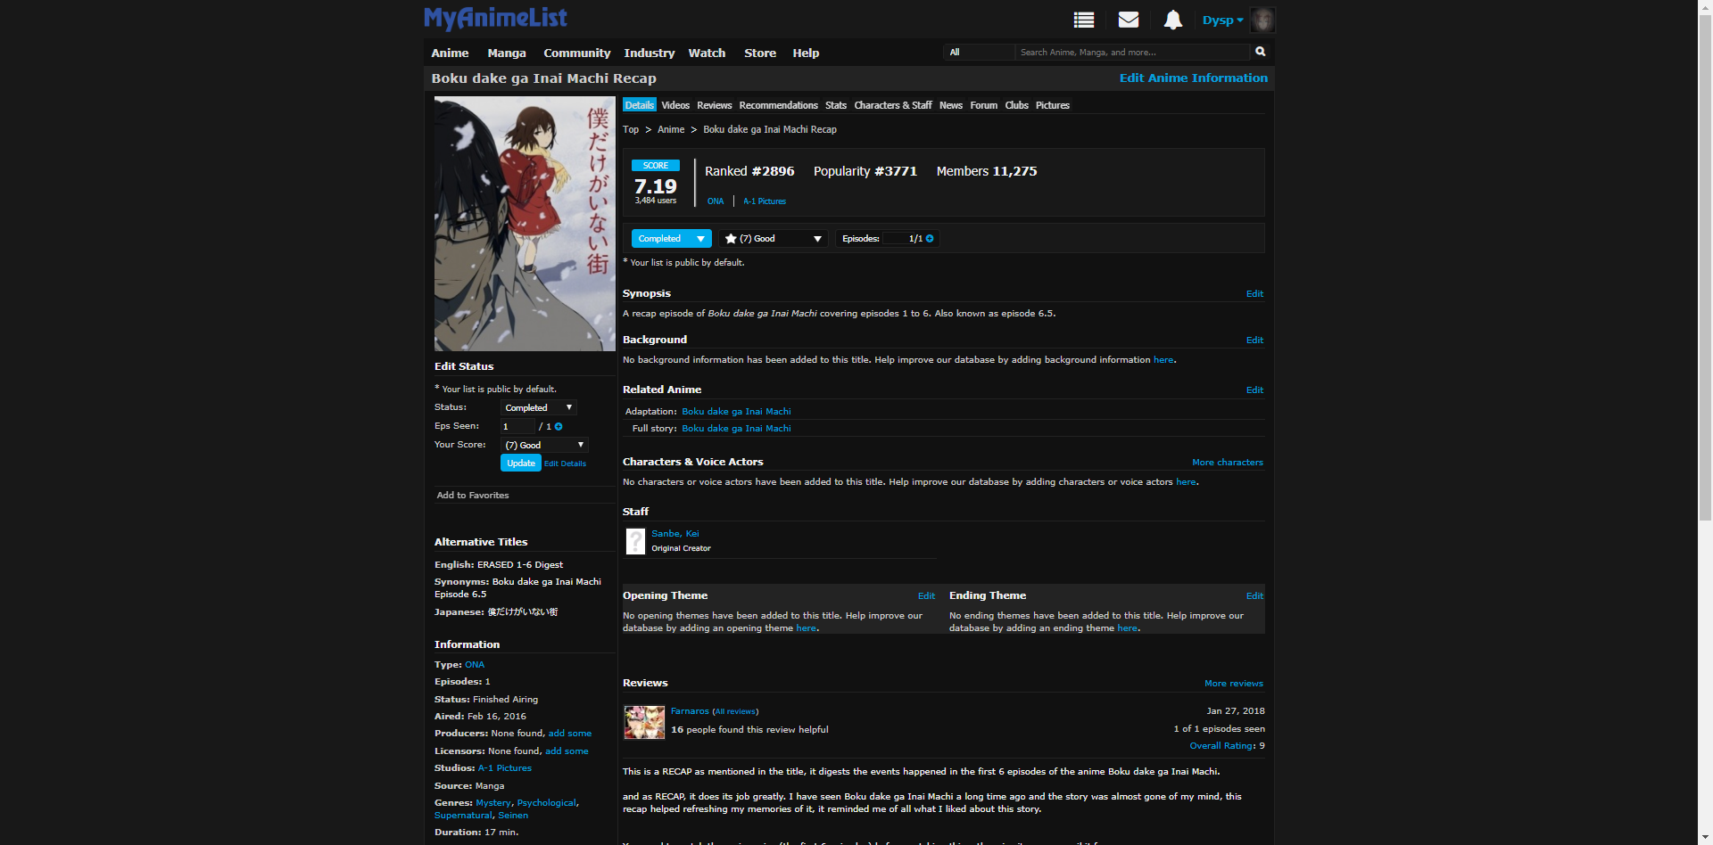Viewport: 1713px width, 845px height.
Task: Click add some link for Producers
Action: tap(570, 734)
